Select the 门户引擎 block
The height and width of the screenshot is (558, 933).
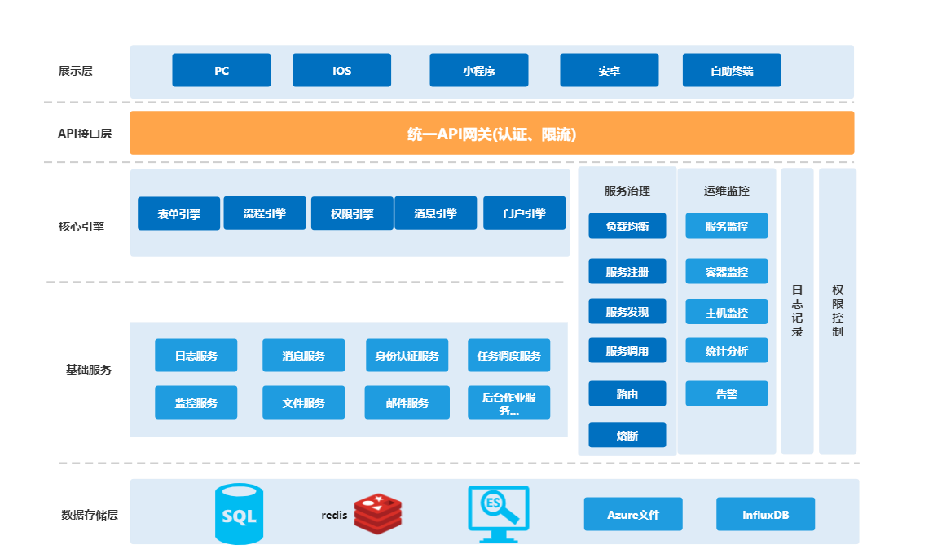coord(524,213)
